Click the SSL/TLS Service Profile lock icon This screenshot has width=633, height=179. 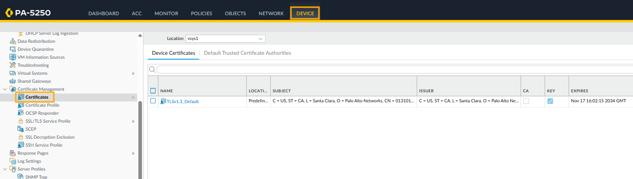coord(21,121)
